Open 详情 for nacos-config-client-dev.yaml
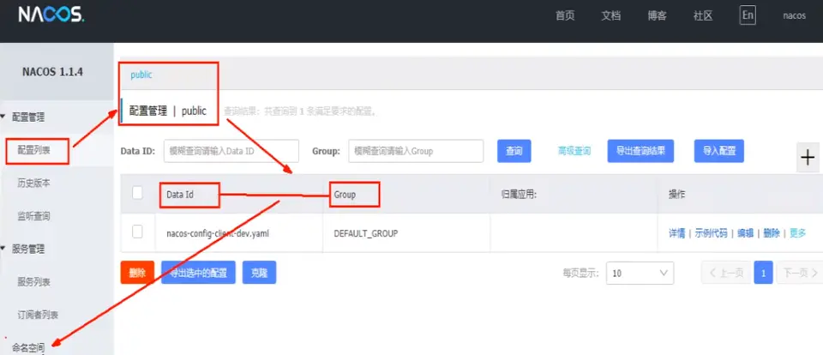Viewport: 823px width, 355px height. pos(677,233)
